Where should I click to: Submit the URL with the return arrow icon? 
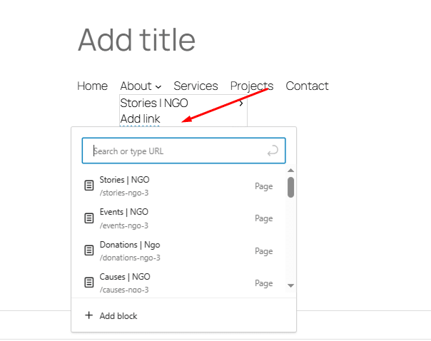pyautogui.click(x=273, y=151)
